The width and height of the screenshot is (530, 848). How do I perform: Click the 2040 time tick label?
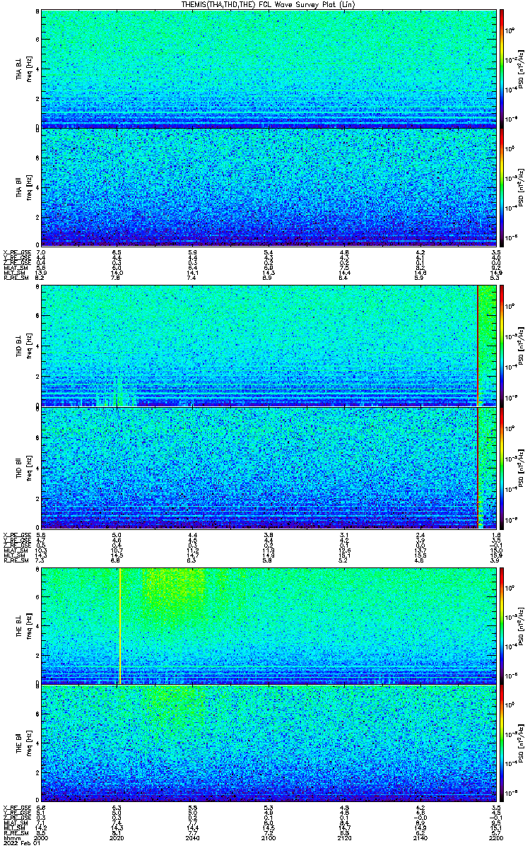[x=192, y=838]
